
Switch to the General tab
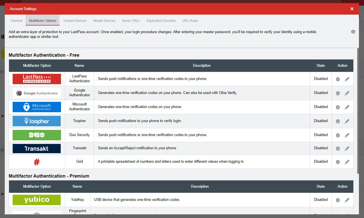click(x=17, y=21)
